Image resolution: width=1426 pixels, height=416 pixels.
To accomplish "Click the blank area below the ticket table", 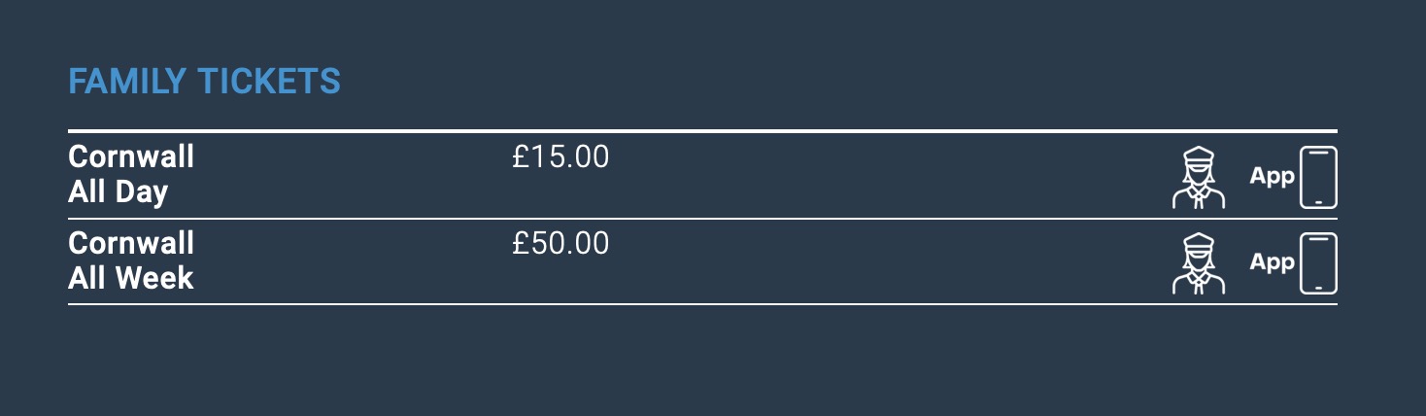I will tap(702, 362).
